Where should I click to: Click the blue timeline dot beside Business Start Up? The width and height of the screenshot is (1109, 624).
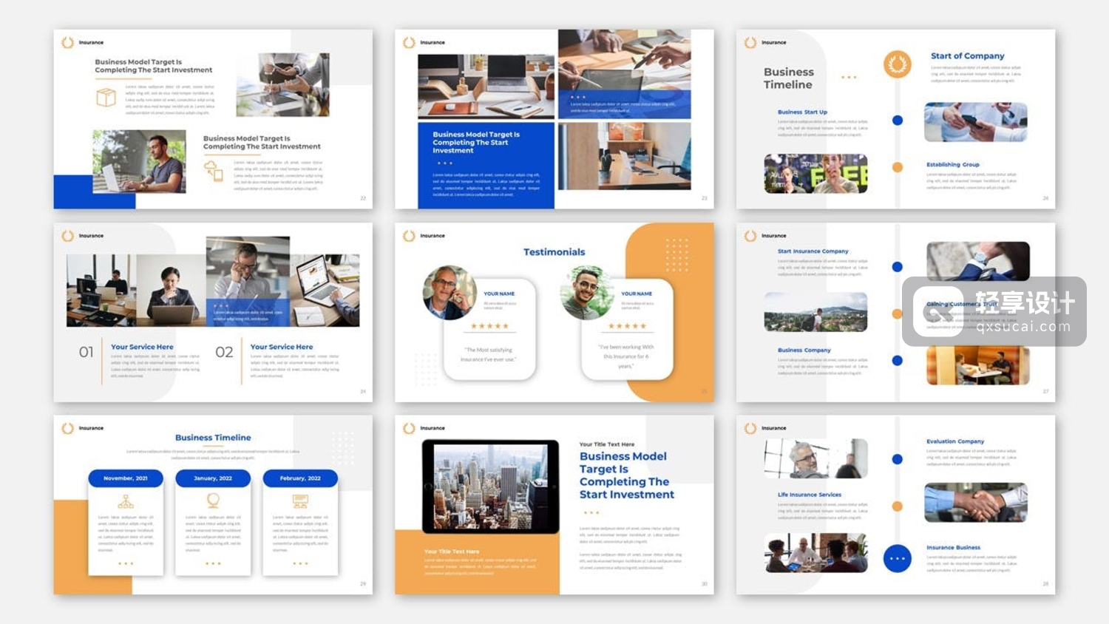tap(898, 121)
